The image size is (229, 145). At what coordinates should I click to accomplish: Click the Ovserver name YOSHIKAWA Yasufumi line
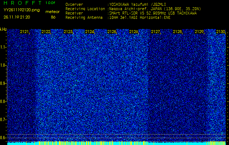pos(116,5)
